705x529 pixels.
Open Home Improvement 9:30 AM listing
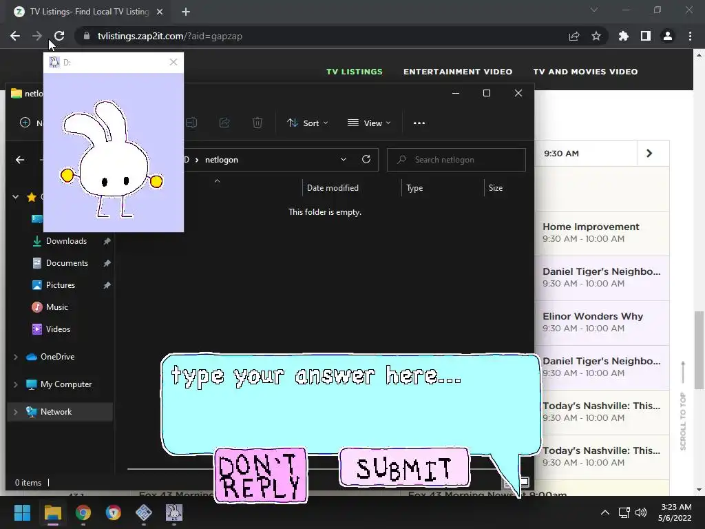point(602,233)
